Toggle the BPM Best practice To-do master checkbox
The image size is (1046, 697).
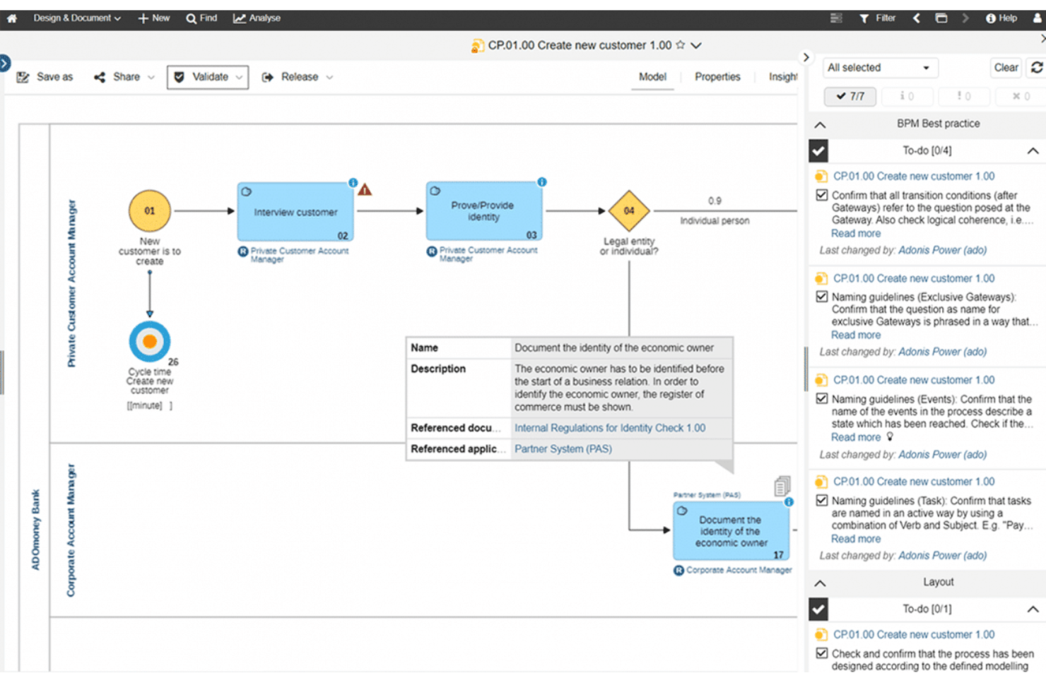(x=818, y=150)
